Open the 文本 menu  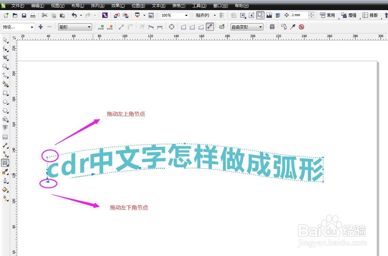click(x=158, y=5)
